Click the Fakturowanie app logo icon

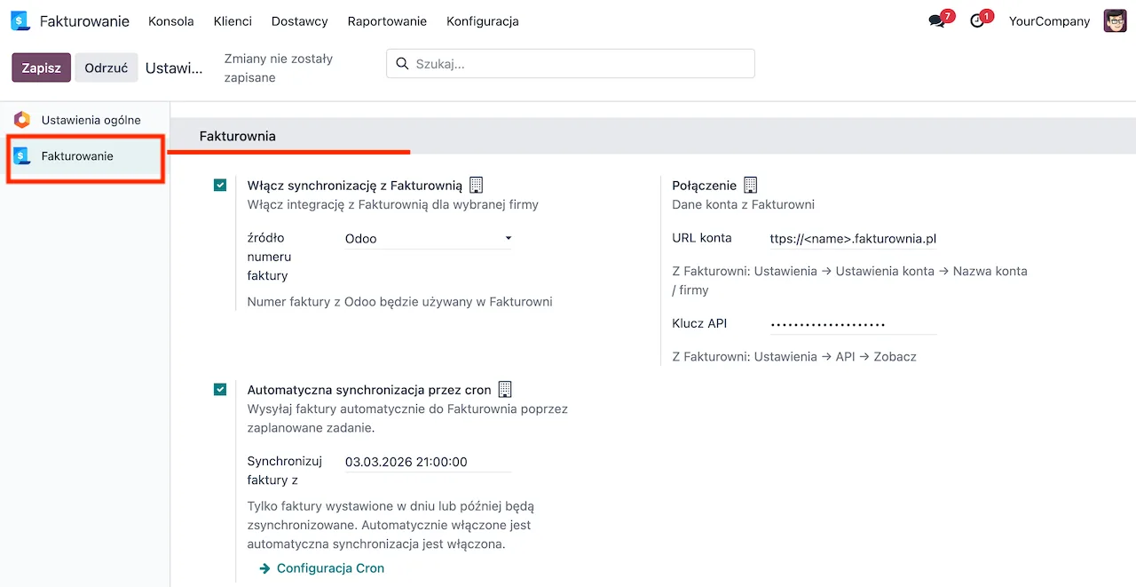tap(20, 20)
